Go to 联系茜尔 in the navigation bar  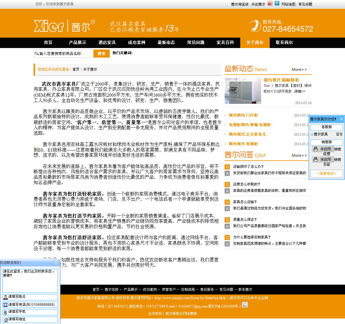point(284,43)
